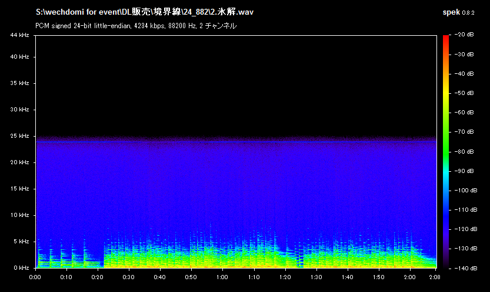490x292 pixels.
Task: Click the 40 kHz frequency label
Action: point(19,57)
